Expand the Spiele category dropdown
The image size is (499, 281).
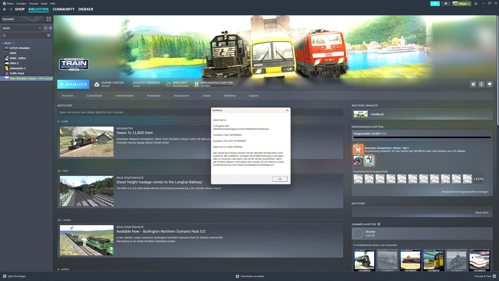coord(21,28)
